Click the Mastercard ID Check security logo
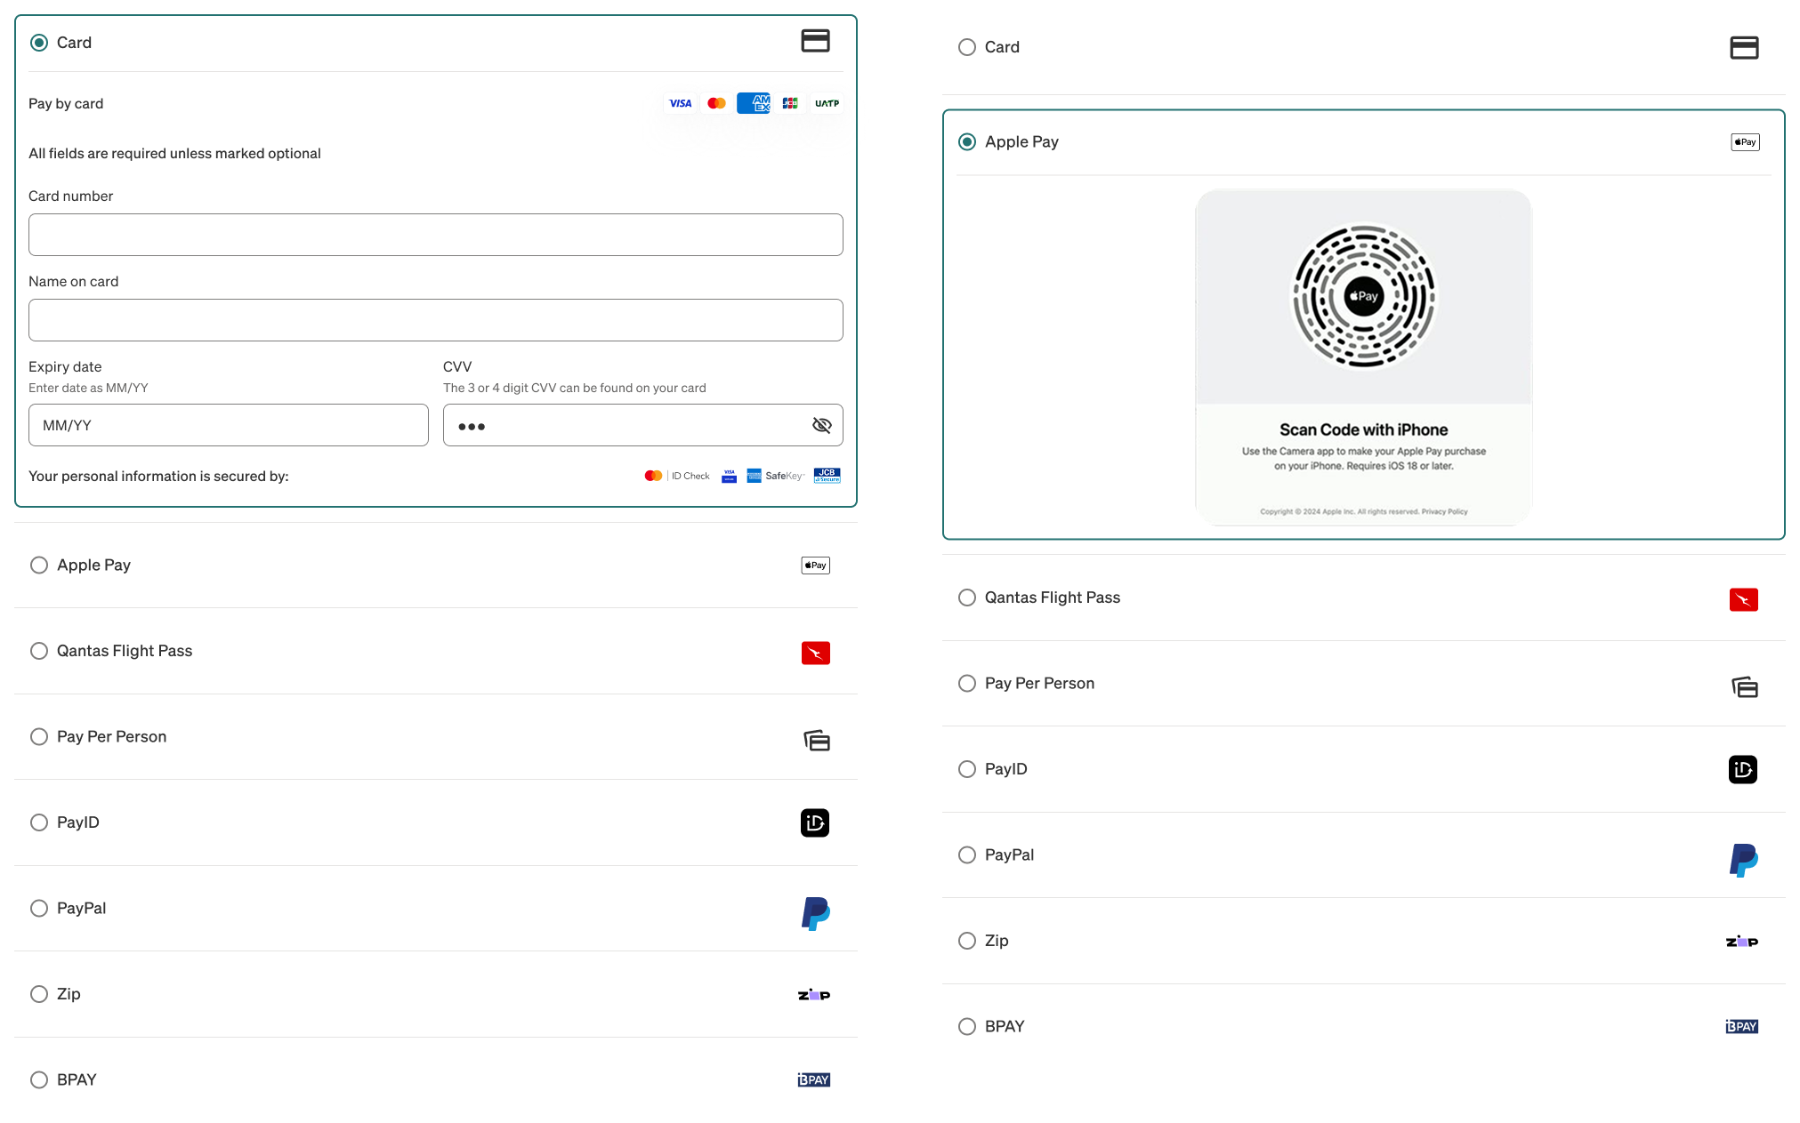Image resolution: width=1800 pixels, height=1123 pixels. [677, 476]
